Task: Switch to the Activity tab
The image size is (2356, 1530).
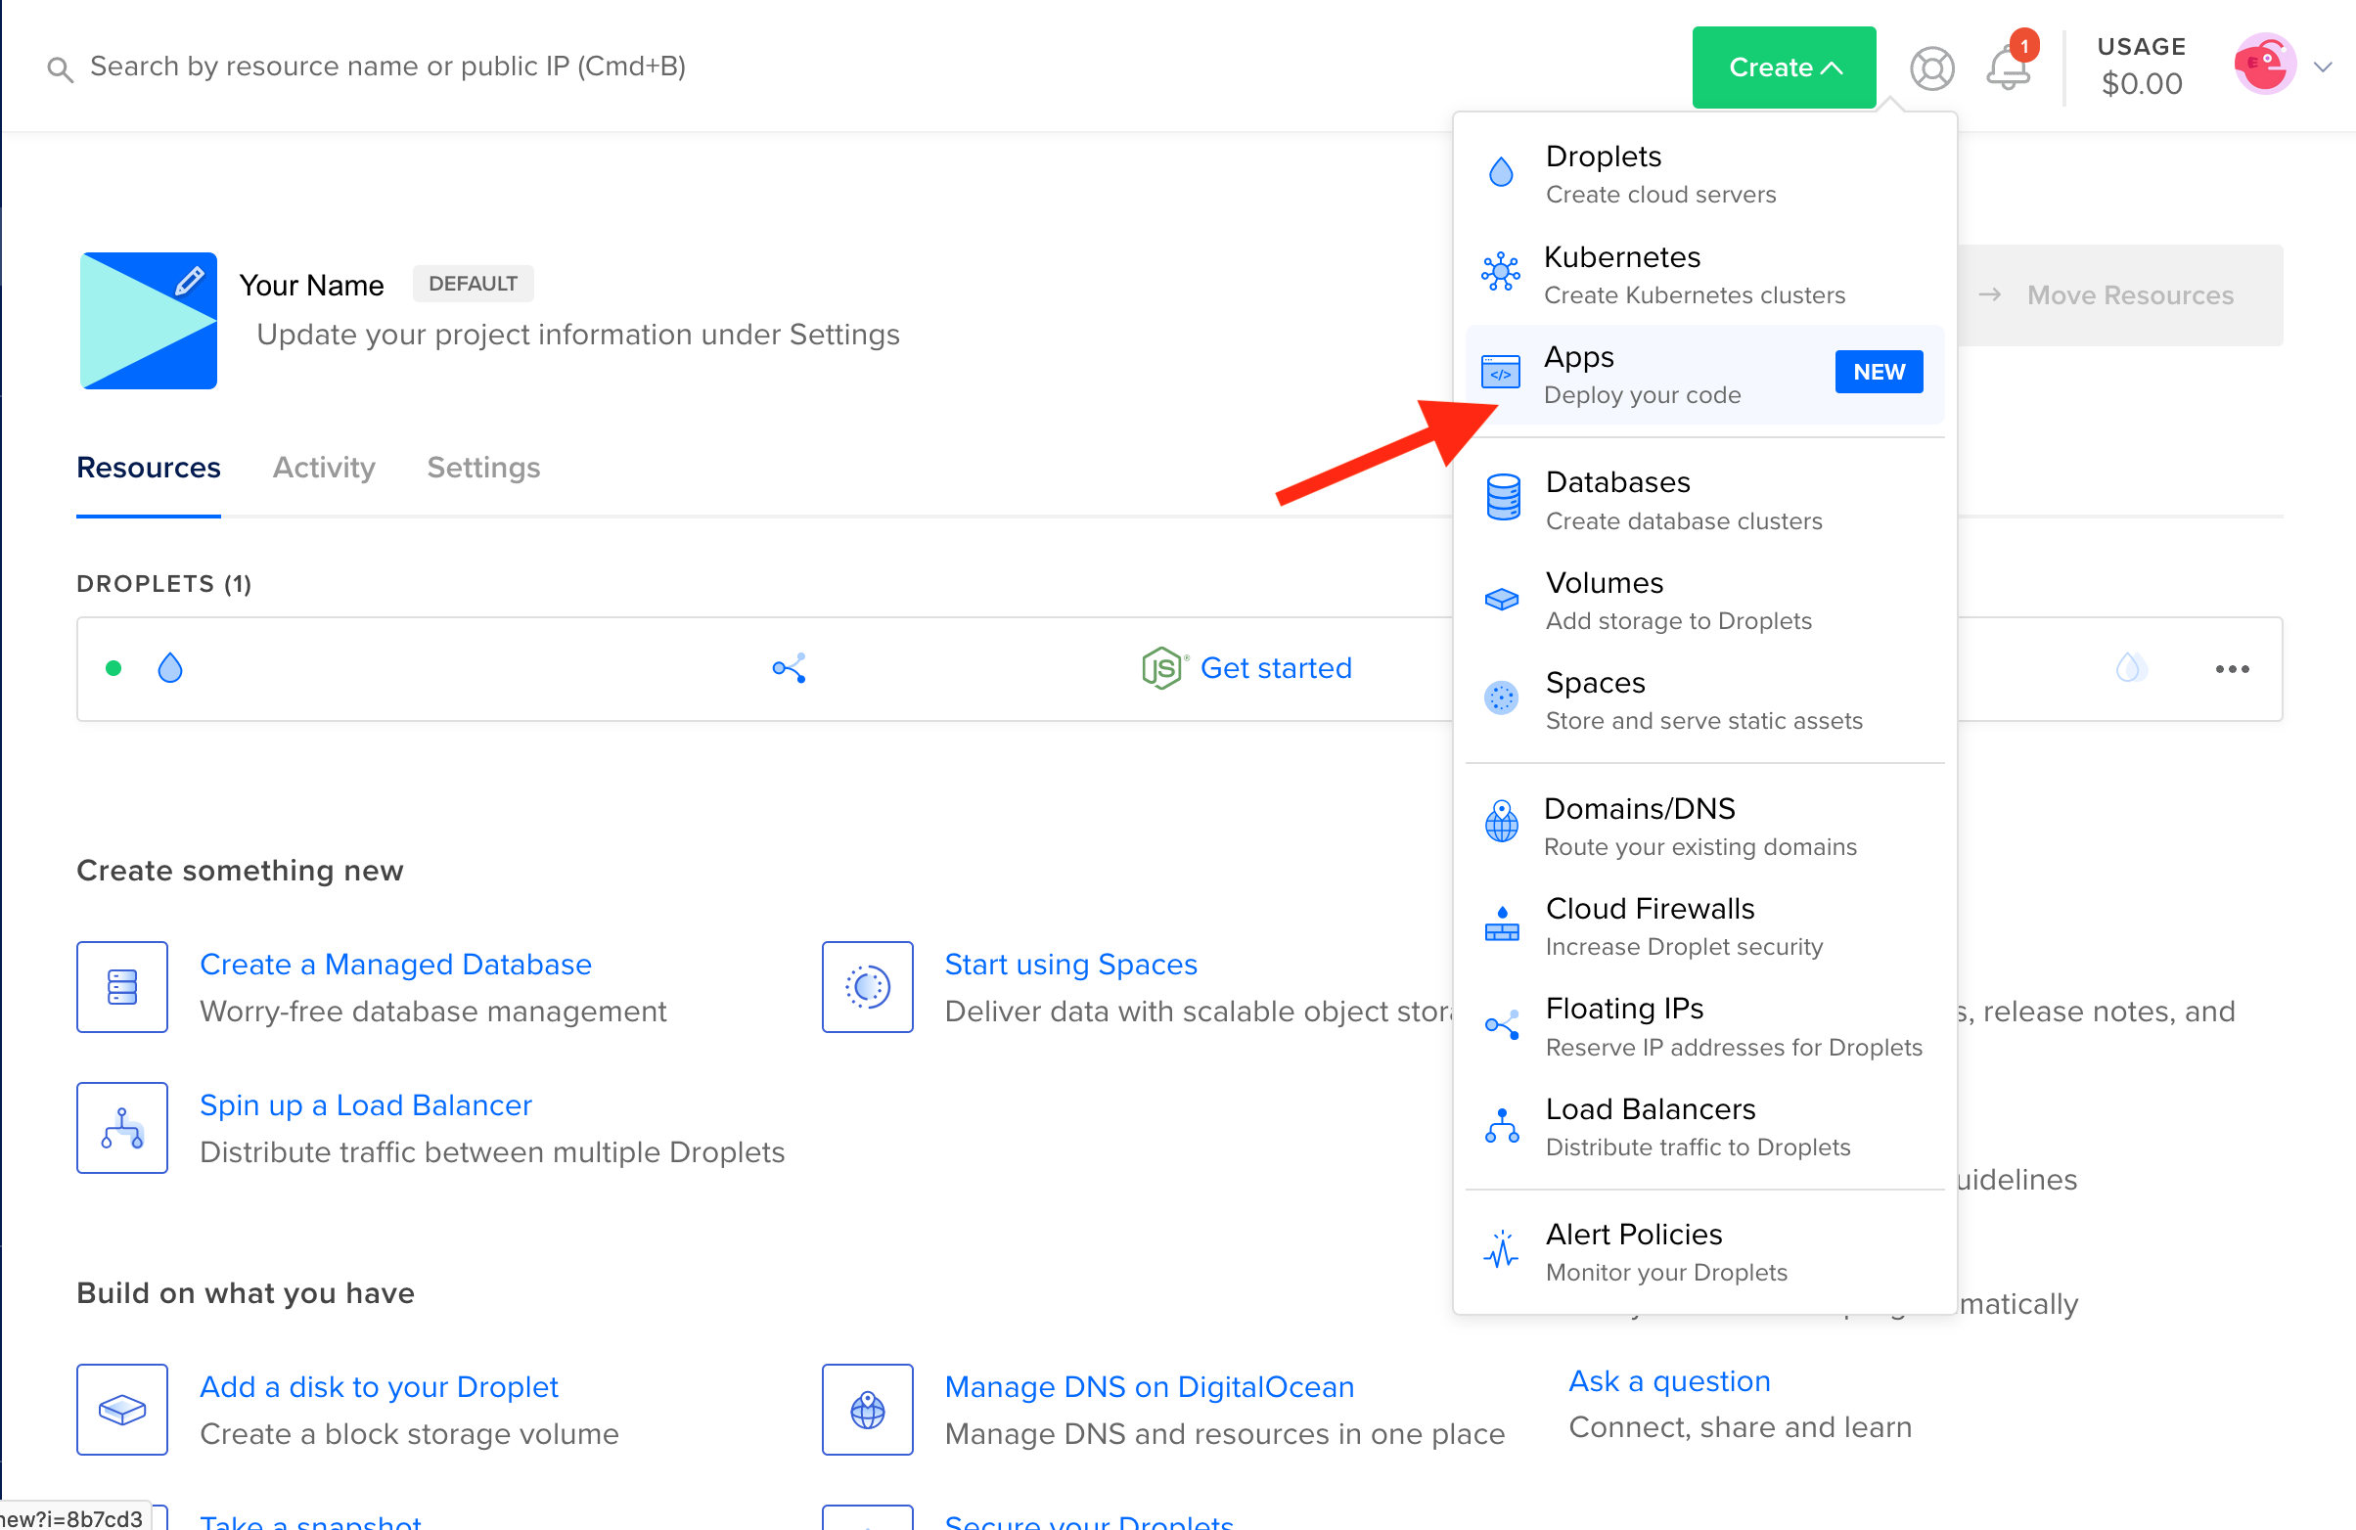Action: [324, 467]
